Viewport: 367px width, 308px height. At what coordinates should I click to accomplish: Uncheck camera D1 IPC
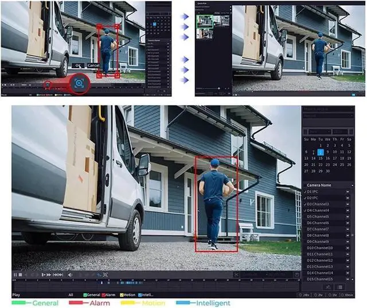305,192
